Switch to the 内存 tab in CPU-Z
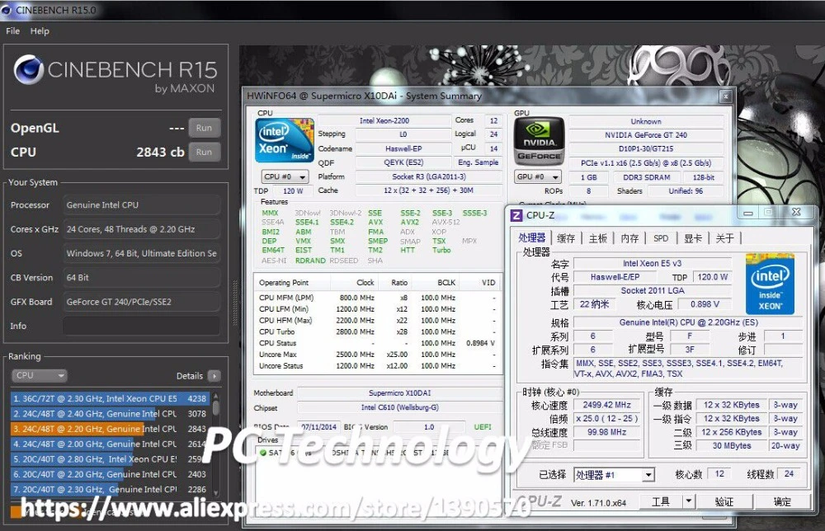The height and width of the screenshot is (531, 825). 629,238
